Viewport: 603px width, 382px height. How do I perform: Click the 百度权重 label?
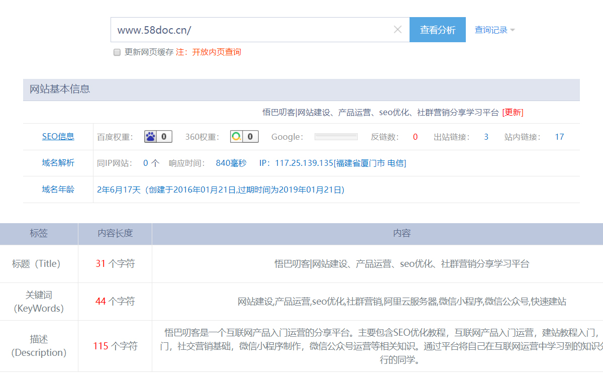pyautogui.click(x=115, y=137)
